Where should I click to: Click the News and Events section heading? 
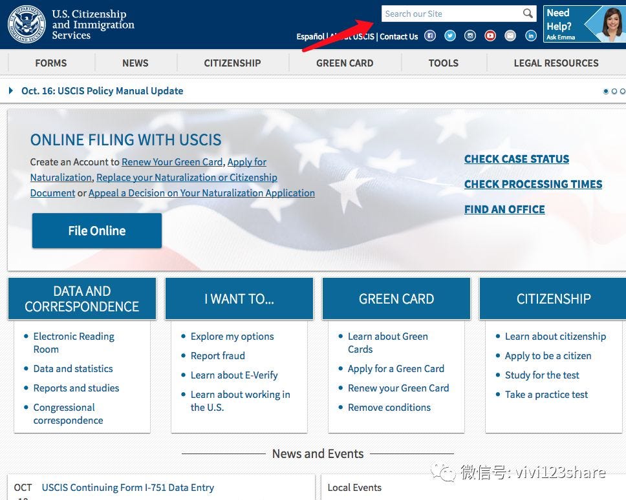(318, 453)
